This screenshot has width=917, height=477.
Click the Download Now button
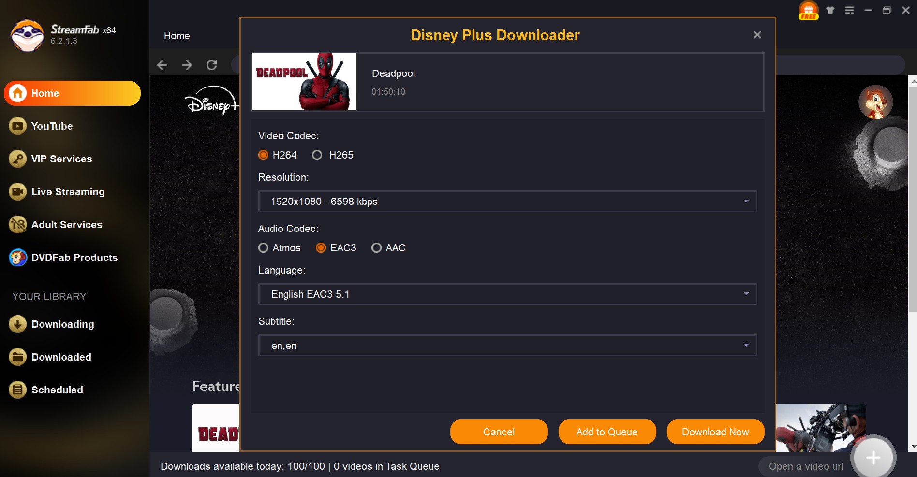(x=715, y=432)
